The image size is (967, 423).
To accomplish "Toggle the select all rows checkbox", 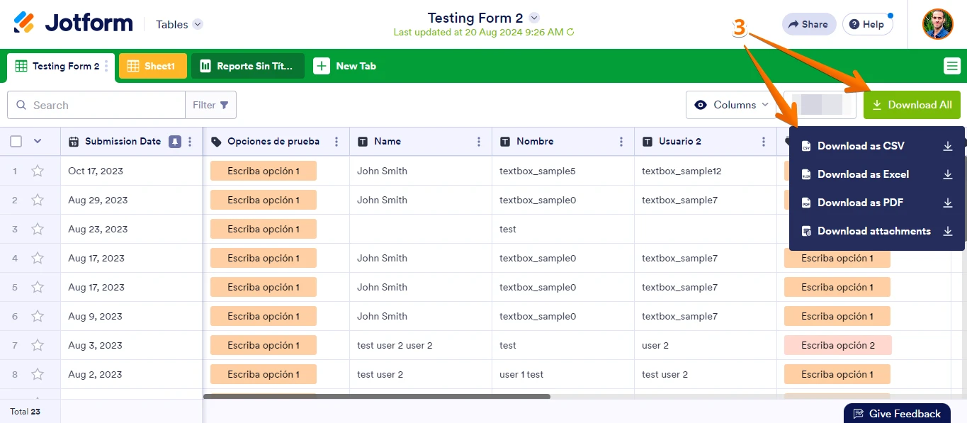I will (x=16, y=142).
